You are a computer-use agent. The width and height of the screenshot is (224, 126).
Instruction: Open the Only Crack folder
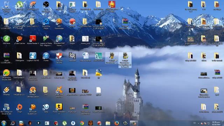click(33, 22)
